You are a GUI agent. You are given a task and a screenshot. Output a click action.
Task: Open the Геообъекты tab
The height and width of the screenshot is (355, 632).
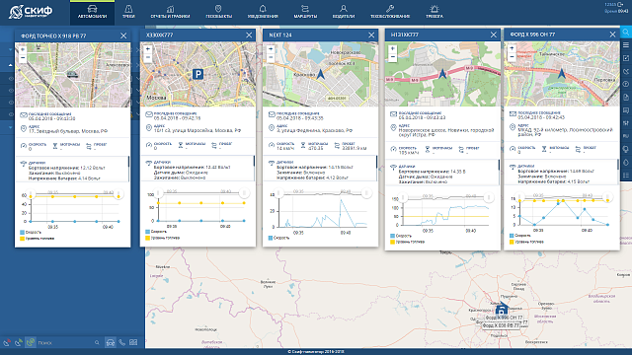pos(218,12)
